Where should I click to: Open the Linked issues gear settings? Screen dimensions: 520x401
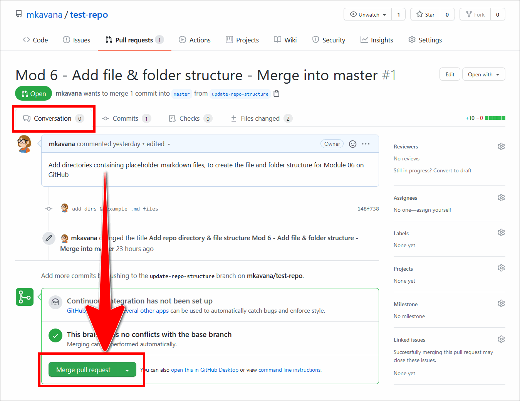click(501, 339)
